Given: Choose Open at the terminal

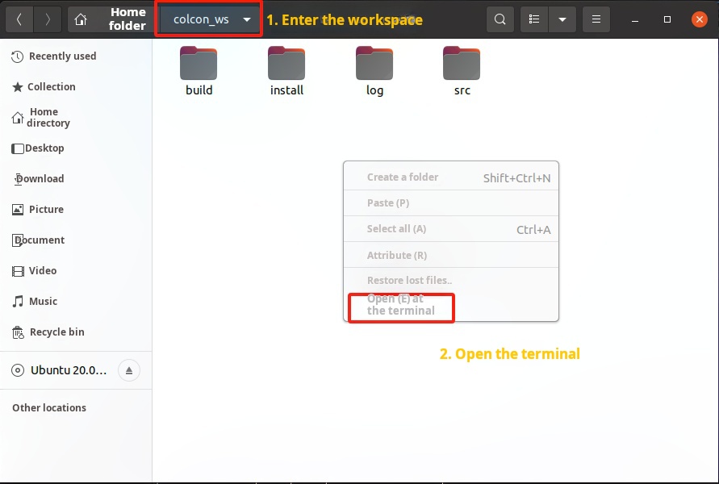Looking at the screenshot, I should click(401, 305).
